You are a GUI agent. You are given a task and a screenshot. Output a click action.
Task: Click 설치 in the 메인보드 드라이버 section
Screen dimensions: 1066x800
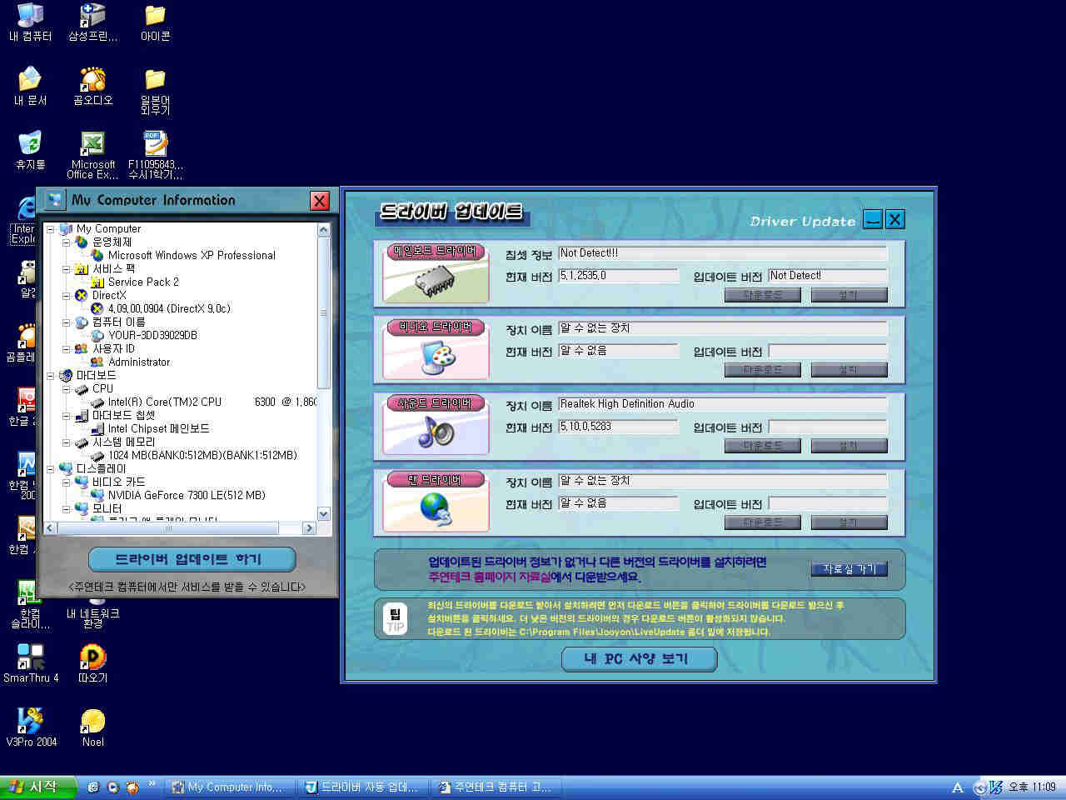pos(849,295)
